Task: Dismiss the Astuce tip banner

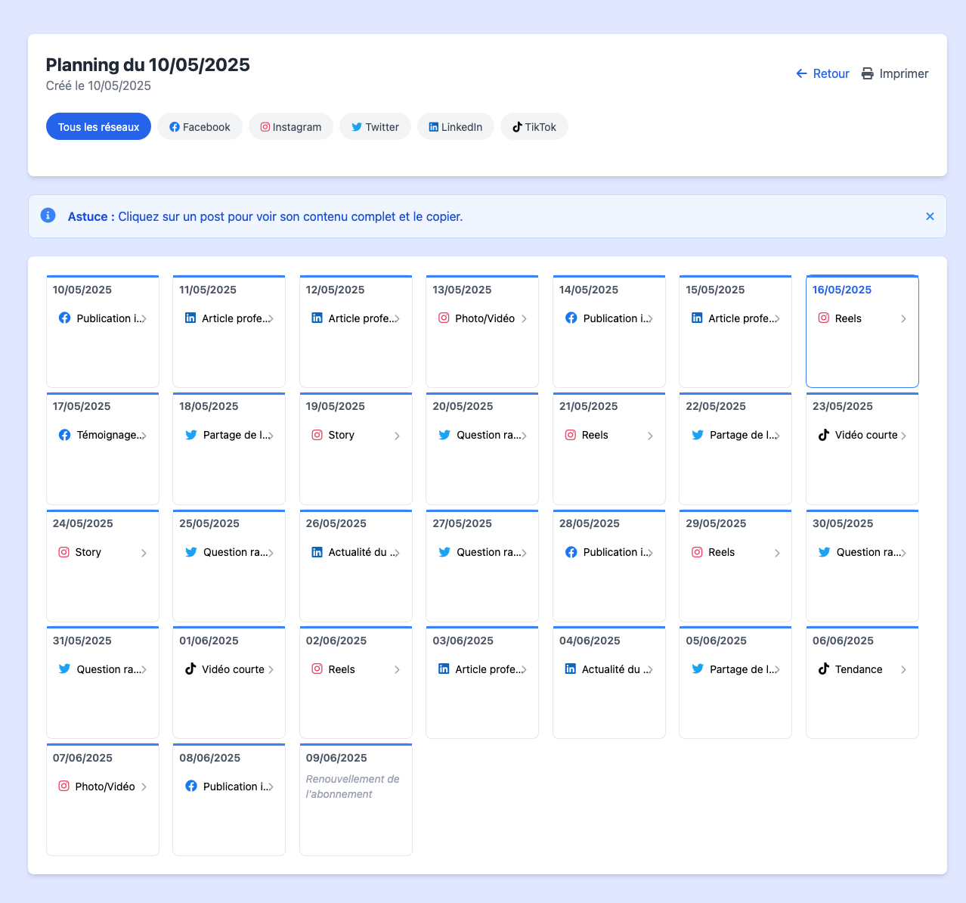Action: click(930, 216)
